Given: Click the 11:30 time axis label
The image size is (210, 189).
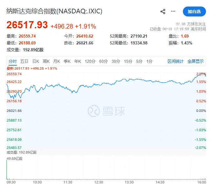Looking at the screenshot, I should click(68, 182).
